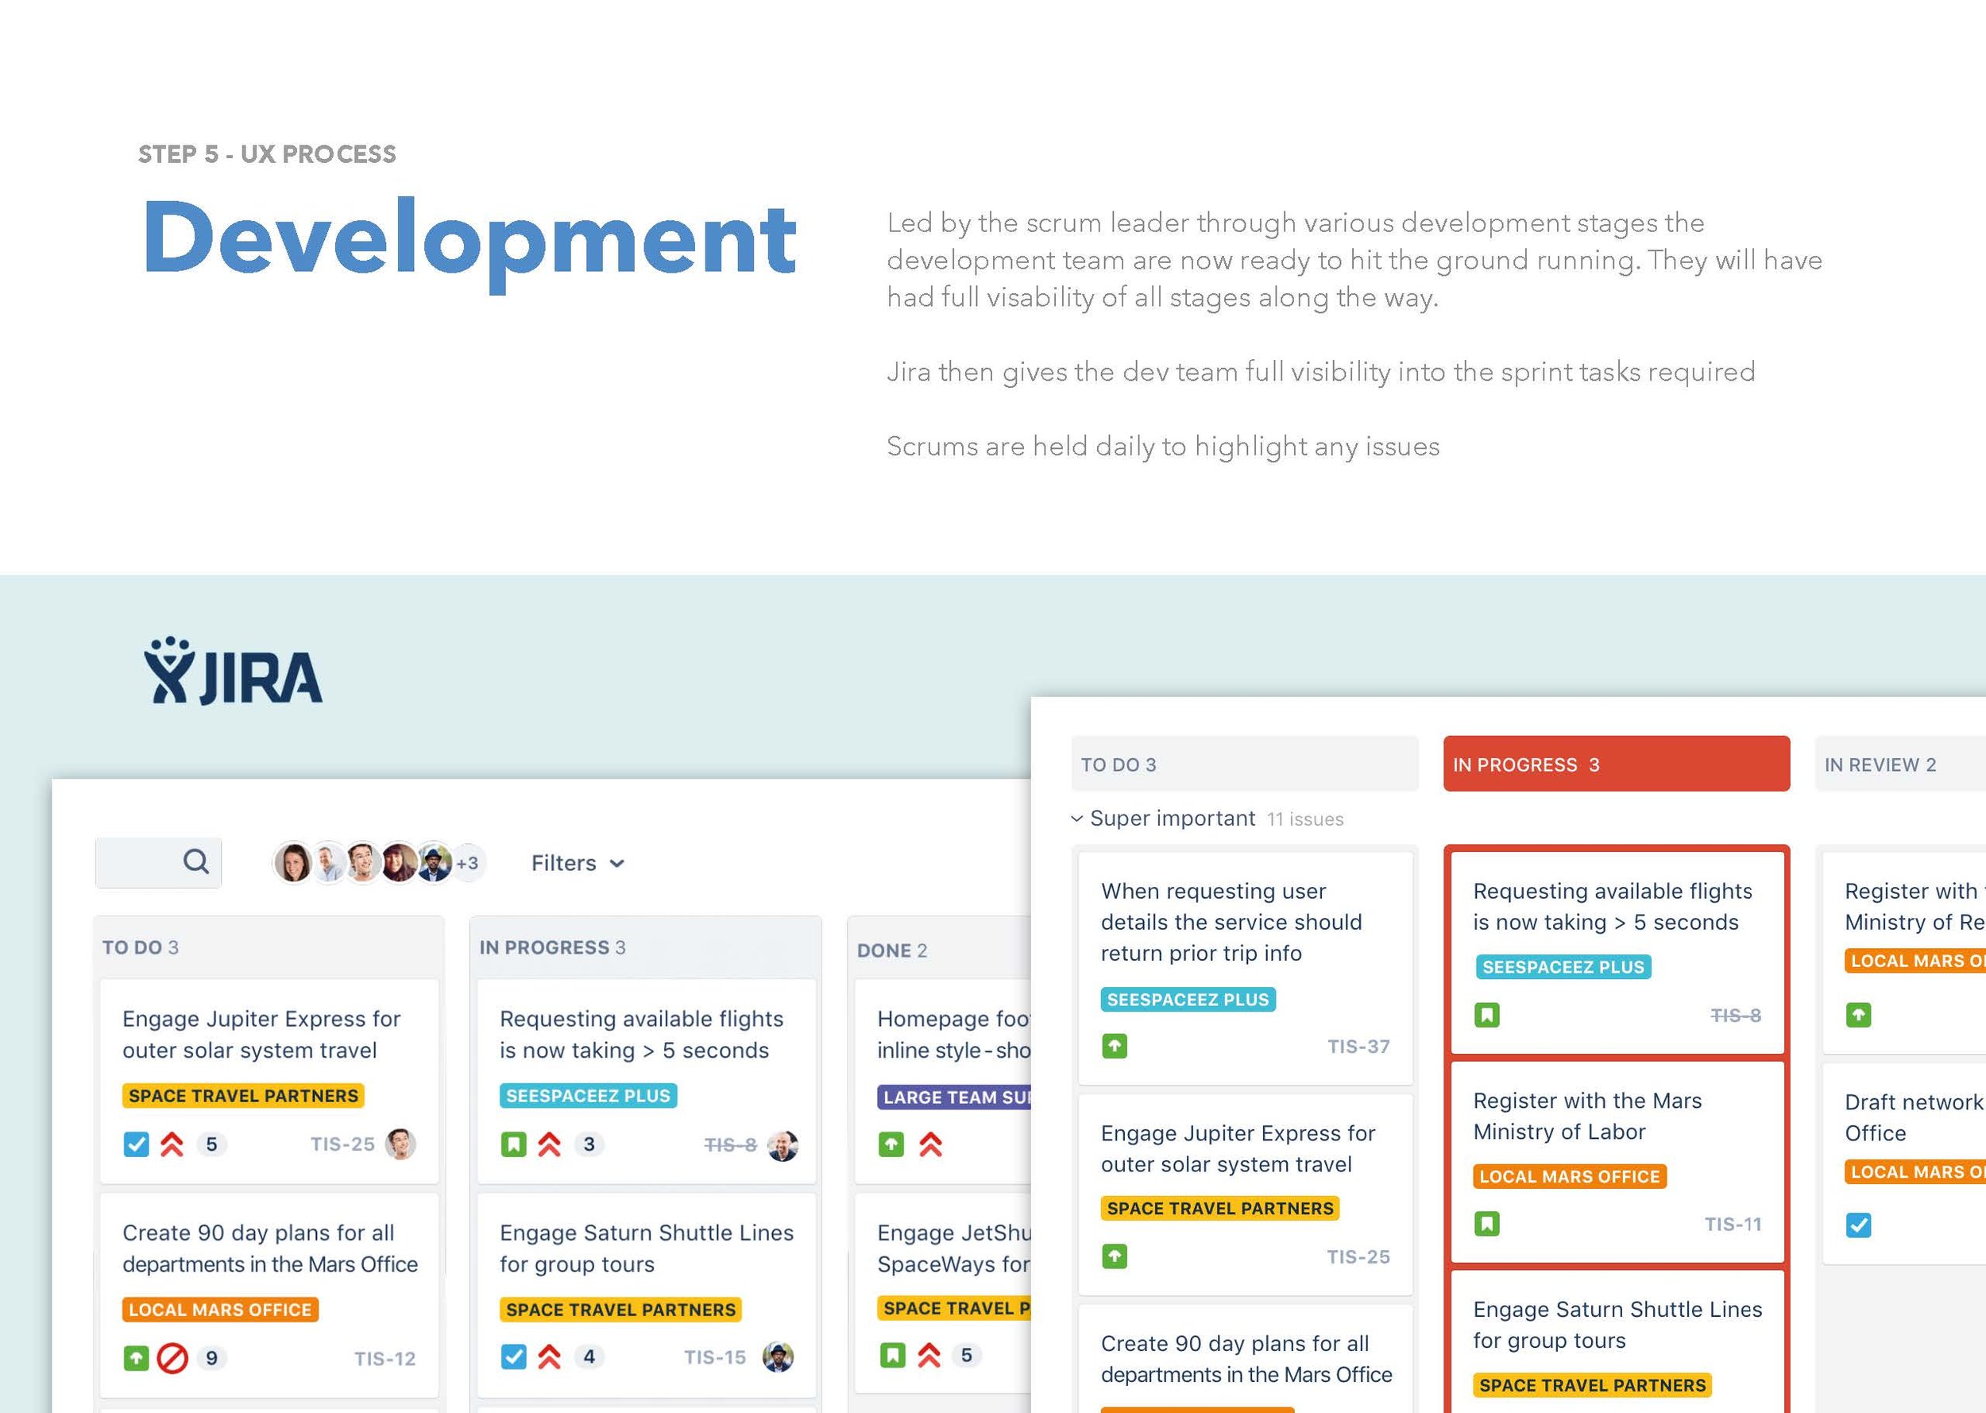Open struck-through issue key TIS-8 on left board
This screenshot has height=1413, width=1986.
[729, 1145]
